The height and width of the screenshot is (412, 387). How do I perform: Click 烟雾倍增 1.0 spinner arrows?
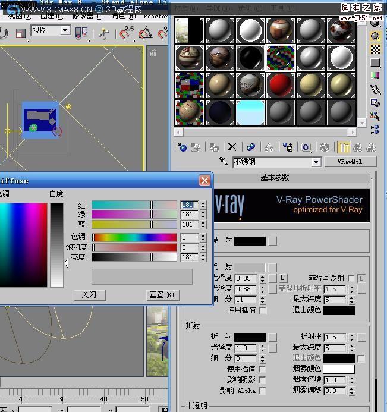(351, 380)
